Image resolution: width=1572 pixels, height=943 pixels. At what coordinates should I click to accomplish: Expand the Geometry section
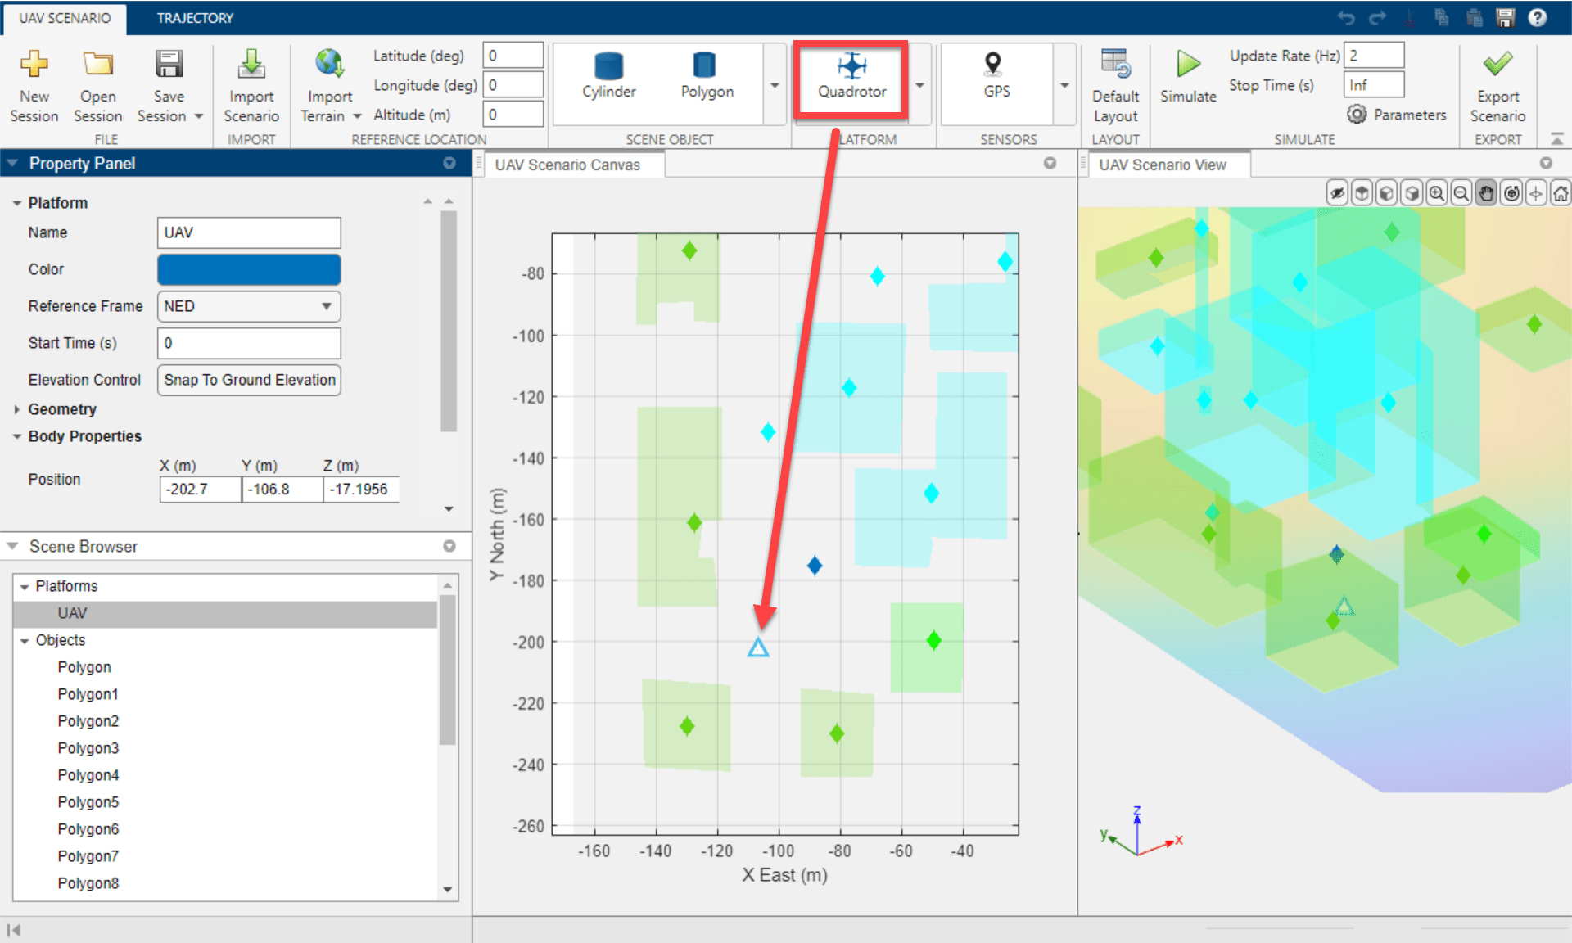[x=17, y=409]
